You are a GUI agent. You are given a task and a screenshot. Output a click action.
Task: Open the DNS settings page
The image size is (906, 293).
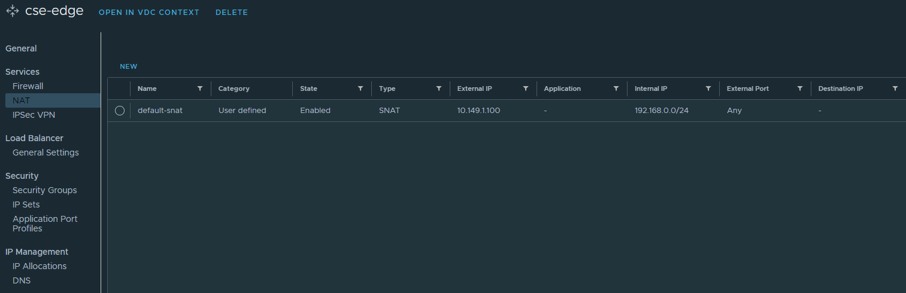coord(22,280)
